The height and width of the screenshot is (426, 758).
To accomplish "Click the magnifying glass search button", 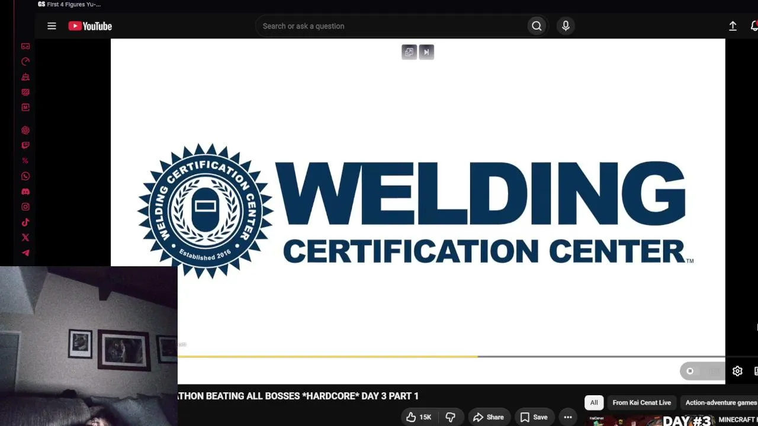I will [x=537, y=26].
